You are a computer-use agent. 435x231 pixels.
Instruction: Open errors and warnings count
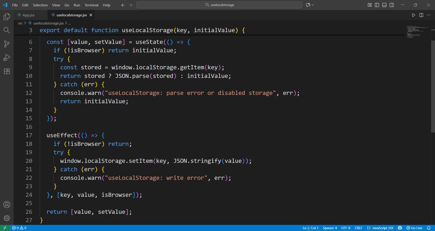coord(19,228)
